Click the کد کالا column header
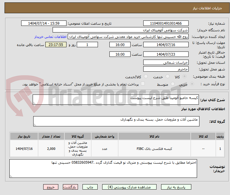 pos(203,136)
